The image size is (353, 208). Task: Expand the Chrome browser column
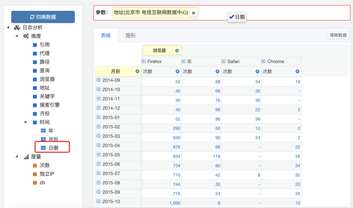click(264, 61)
